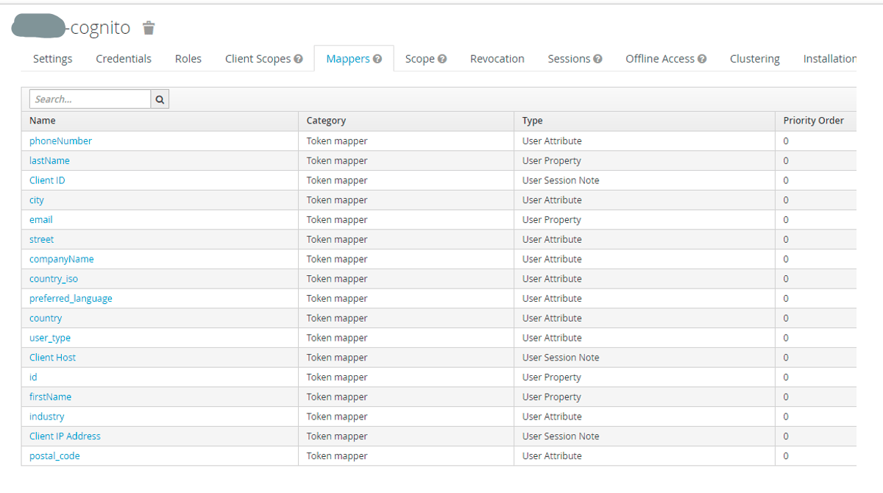Click the Priority Order column header
The width and height of the screenshot is (883, 493).
(x=813, y=120)
